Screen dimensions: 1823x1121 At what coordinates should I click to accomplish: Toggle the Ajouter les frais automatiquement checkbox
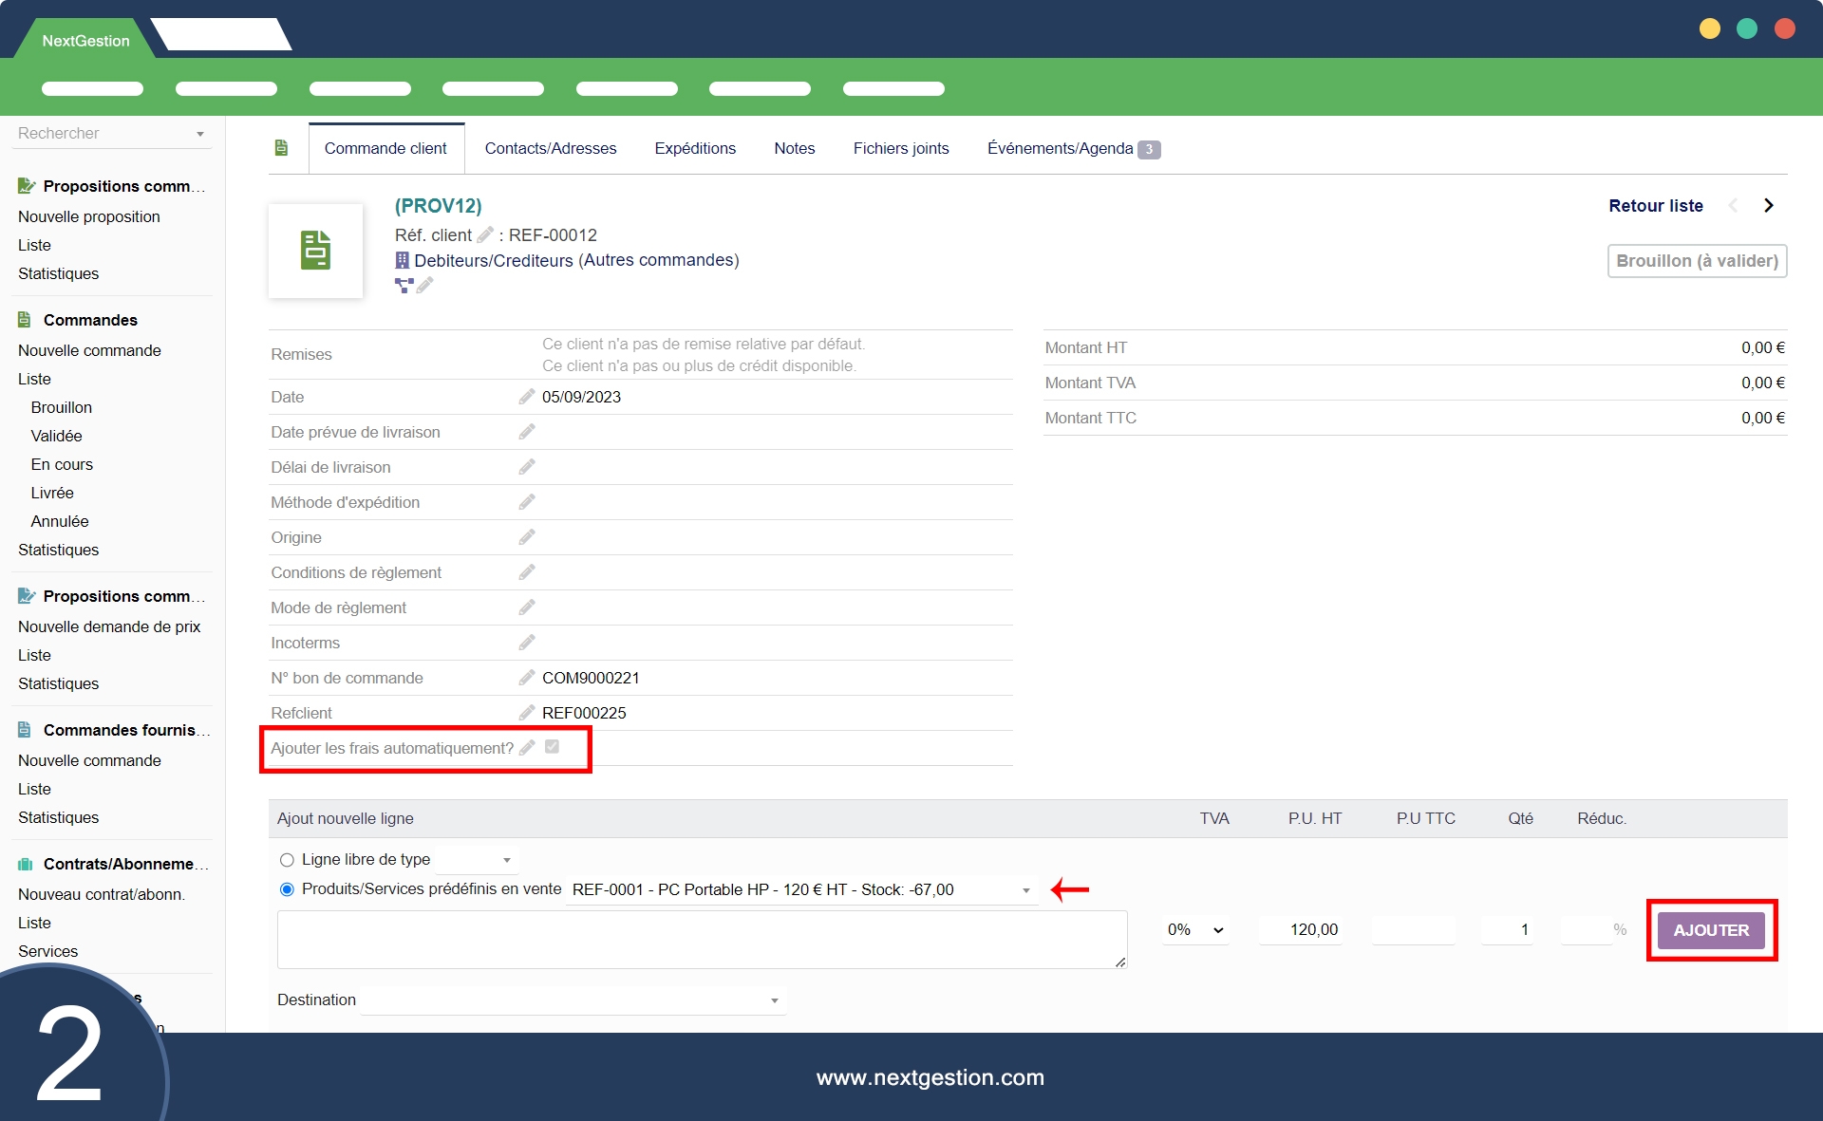552,747
